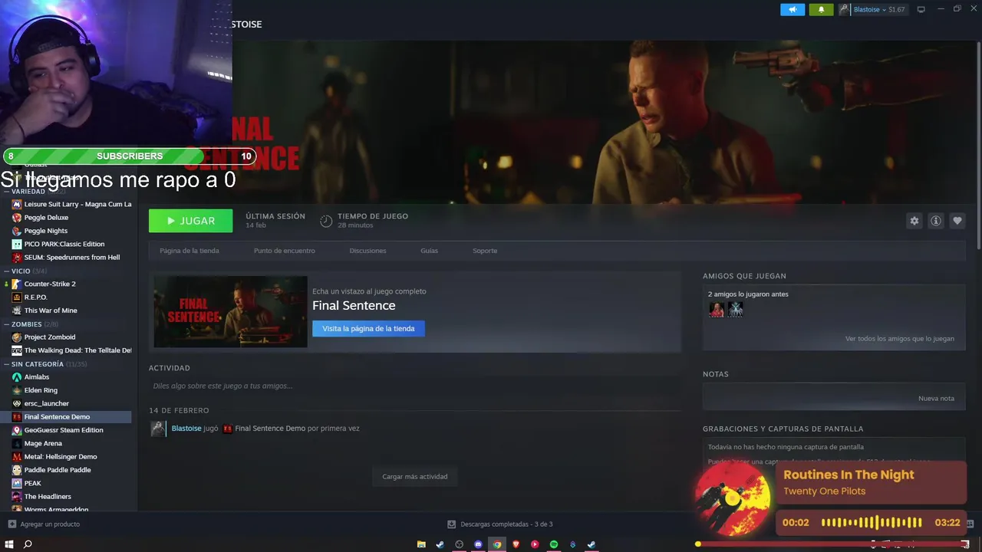Add game to favorites heart icon

(957, 221)
